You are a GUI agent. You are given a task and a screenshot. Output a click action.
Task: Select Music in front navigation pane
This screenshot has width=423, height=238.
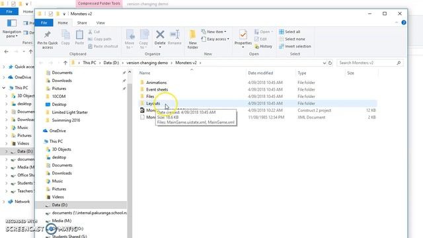pyautogui.click(x=58, y=181)
